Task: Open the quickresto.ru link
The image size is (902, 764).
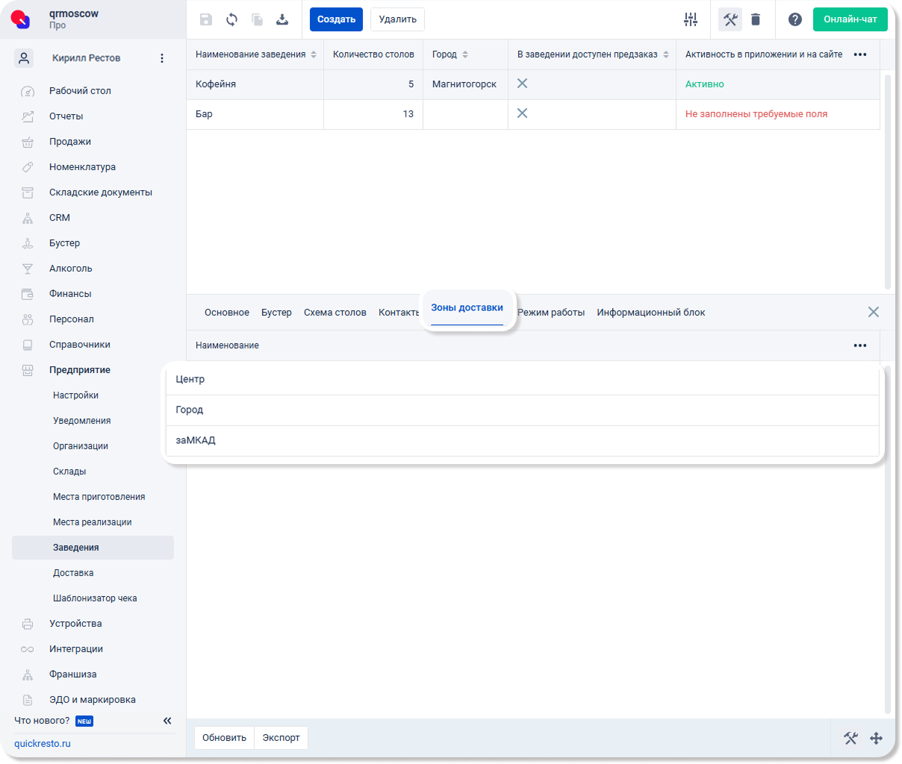Action: click(x=43, y=744)
